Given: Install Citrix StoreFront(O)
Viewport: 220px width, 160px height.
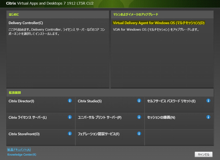Looking at the screenshot, I should 24,134.
